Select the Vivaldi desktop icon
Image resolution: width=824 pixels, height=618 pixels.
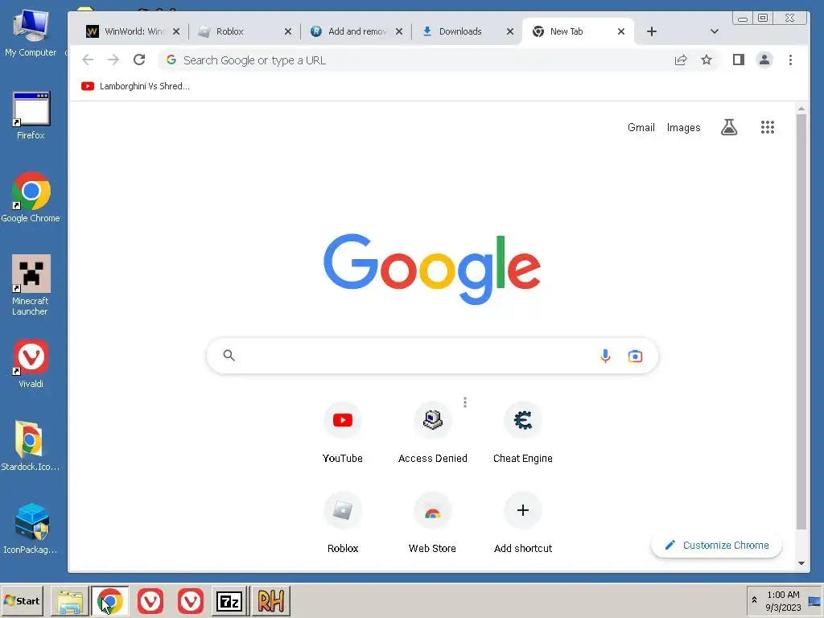tap(31, 364)
